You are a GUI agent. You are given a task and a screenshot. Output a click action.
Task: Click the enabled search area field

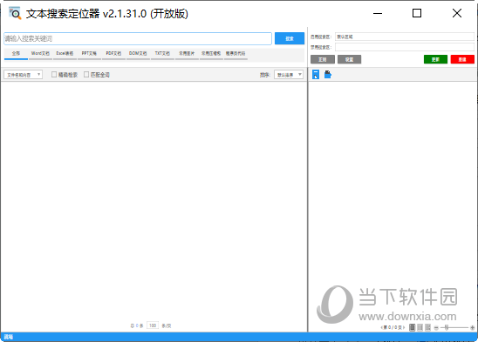coord(405,37)
